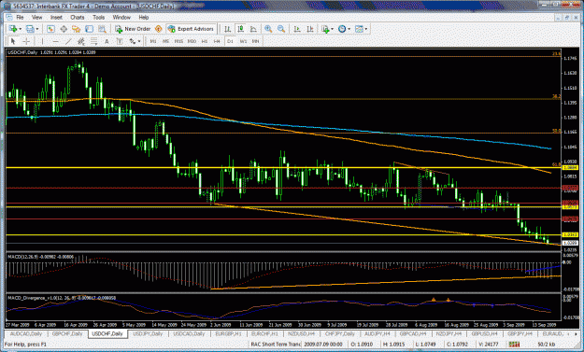Open the Market Watch window icon
The width and height of the screenshot is (584, 352).
[50, 29]
